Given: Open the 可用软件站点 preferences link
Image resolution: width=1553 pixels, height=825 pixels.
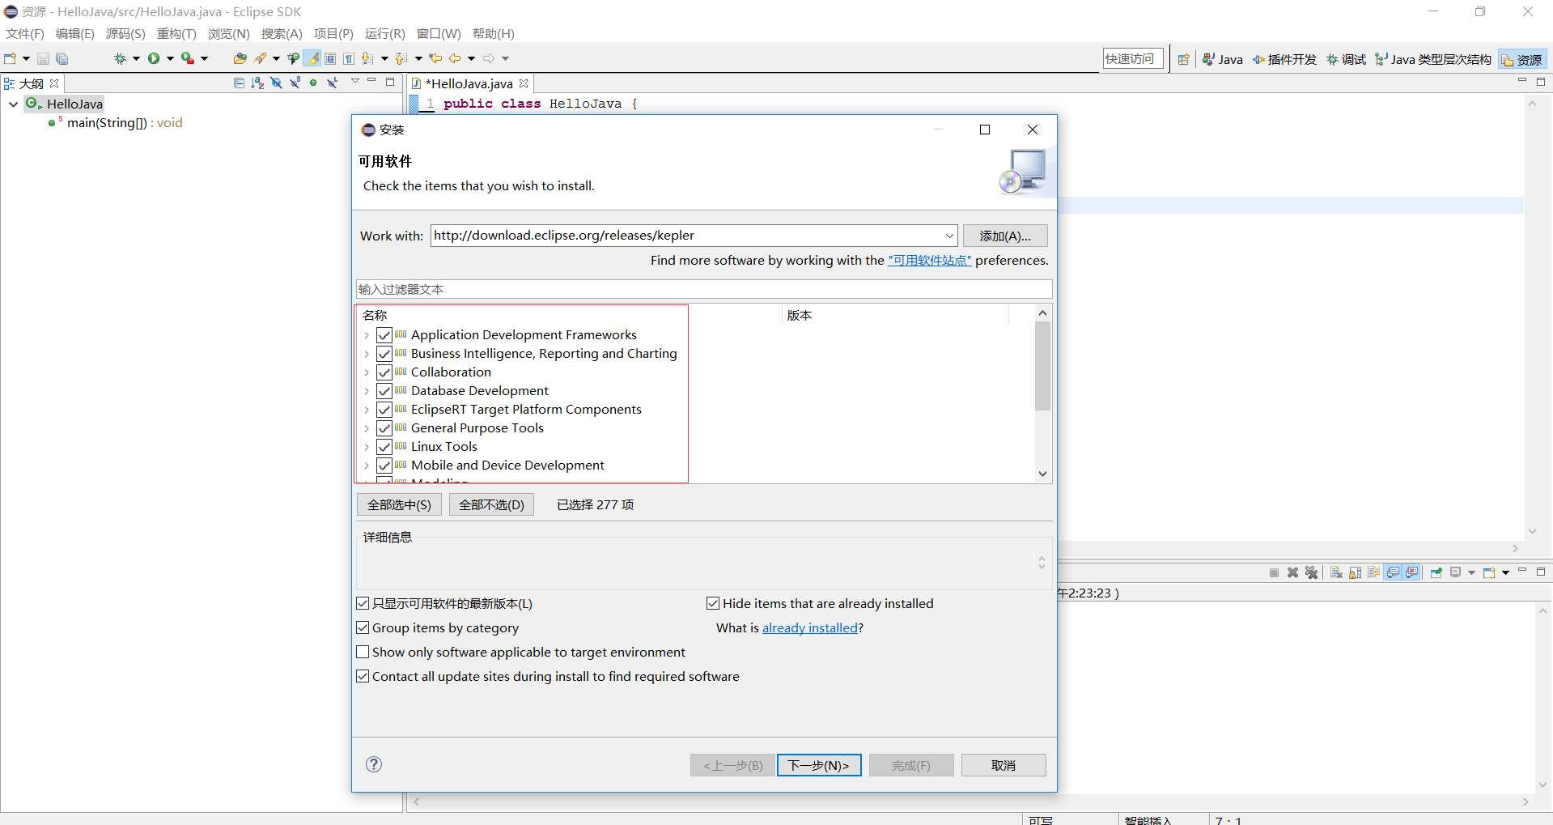Looking at the screenshot, I should [929, 260].
